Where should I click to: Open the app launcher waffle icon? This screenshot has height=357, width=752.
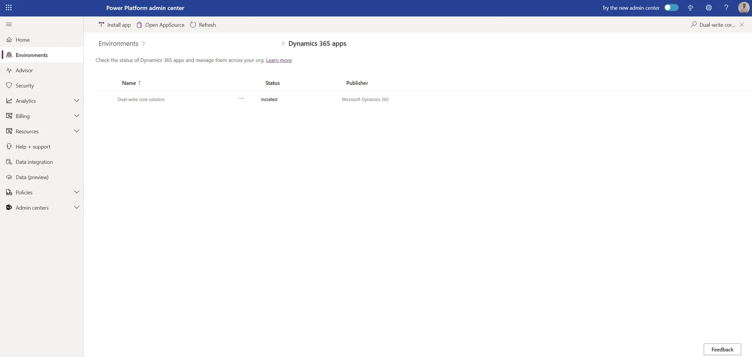(x=8, y=8)
